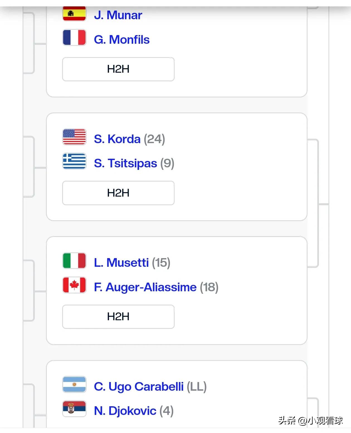This screenshot has height=433, width=351.
Task: Open C. Ugo Carabelli profile link
Action: [x=139, y=386]
